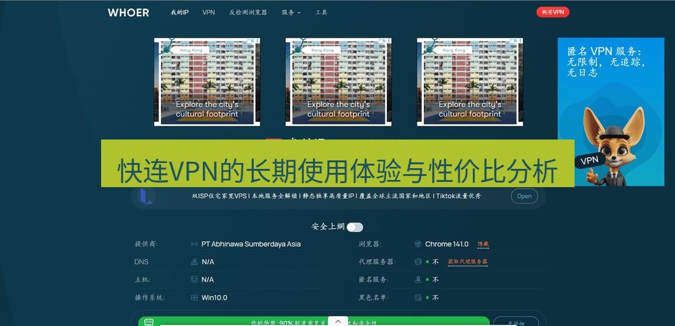This screenshot has width=675, height=326.
Task: Click the Chrome browser icon
Action: pos(417,244)
